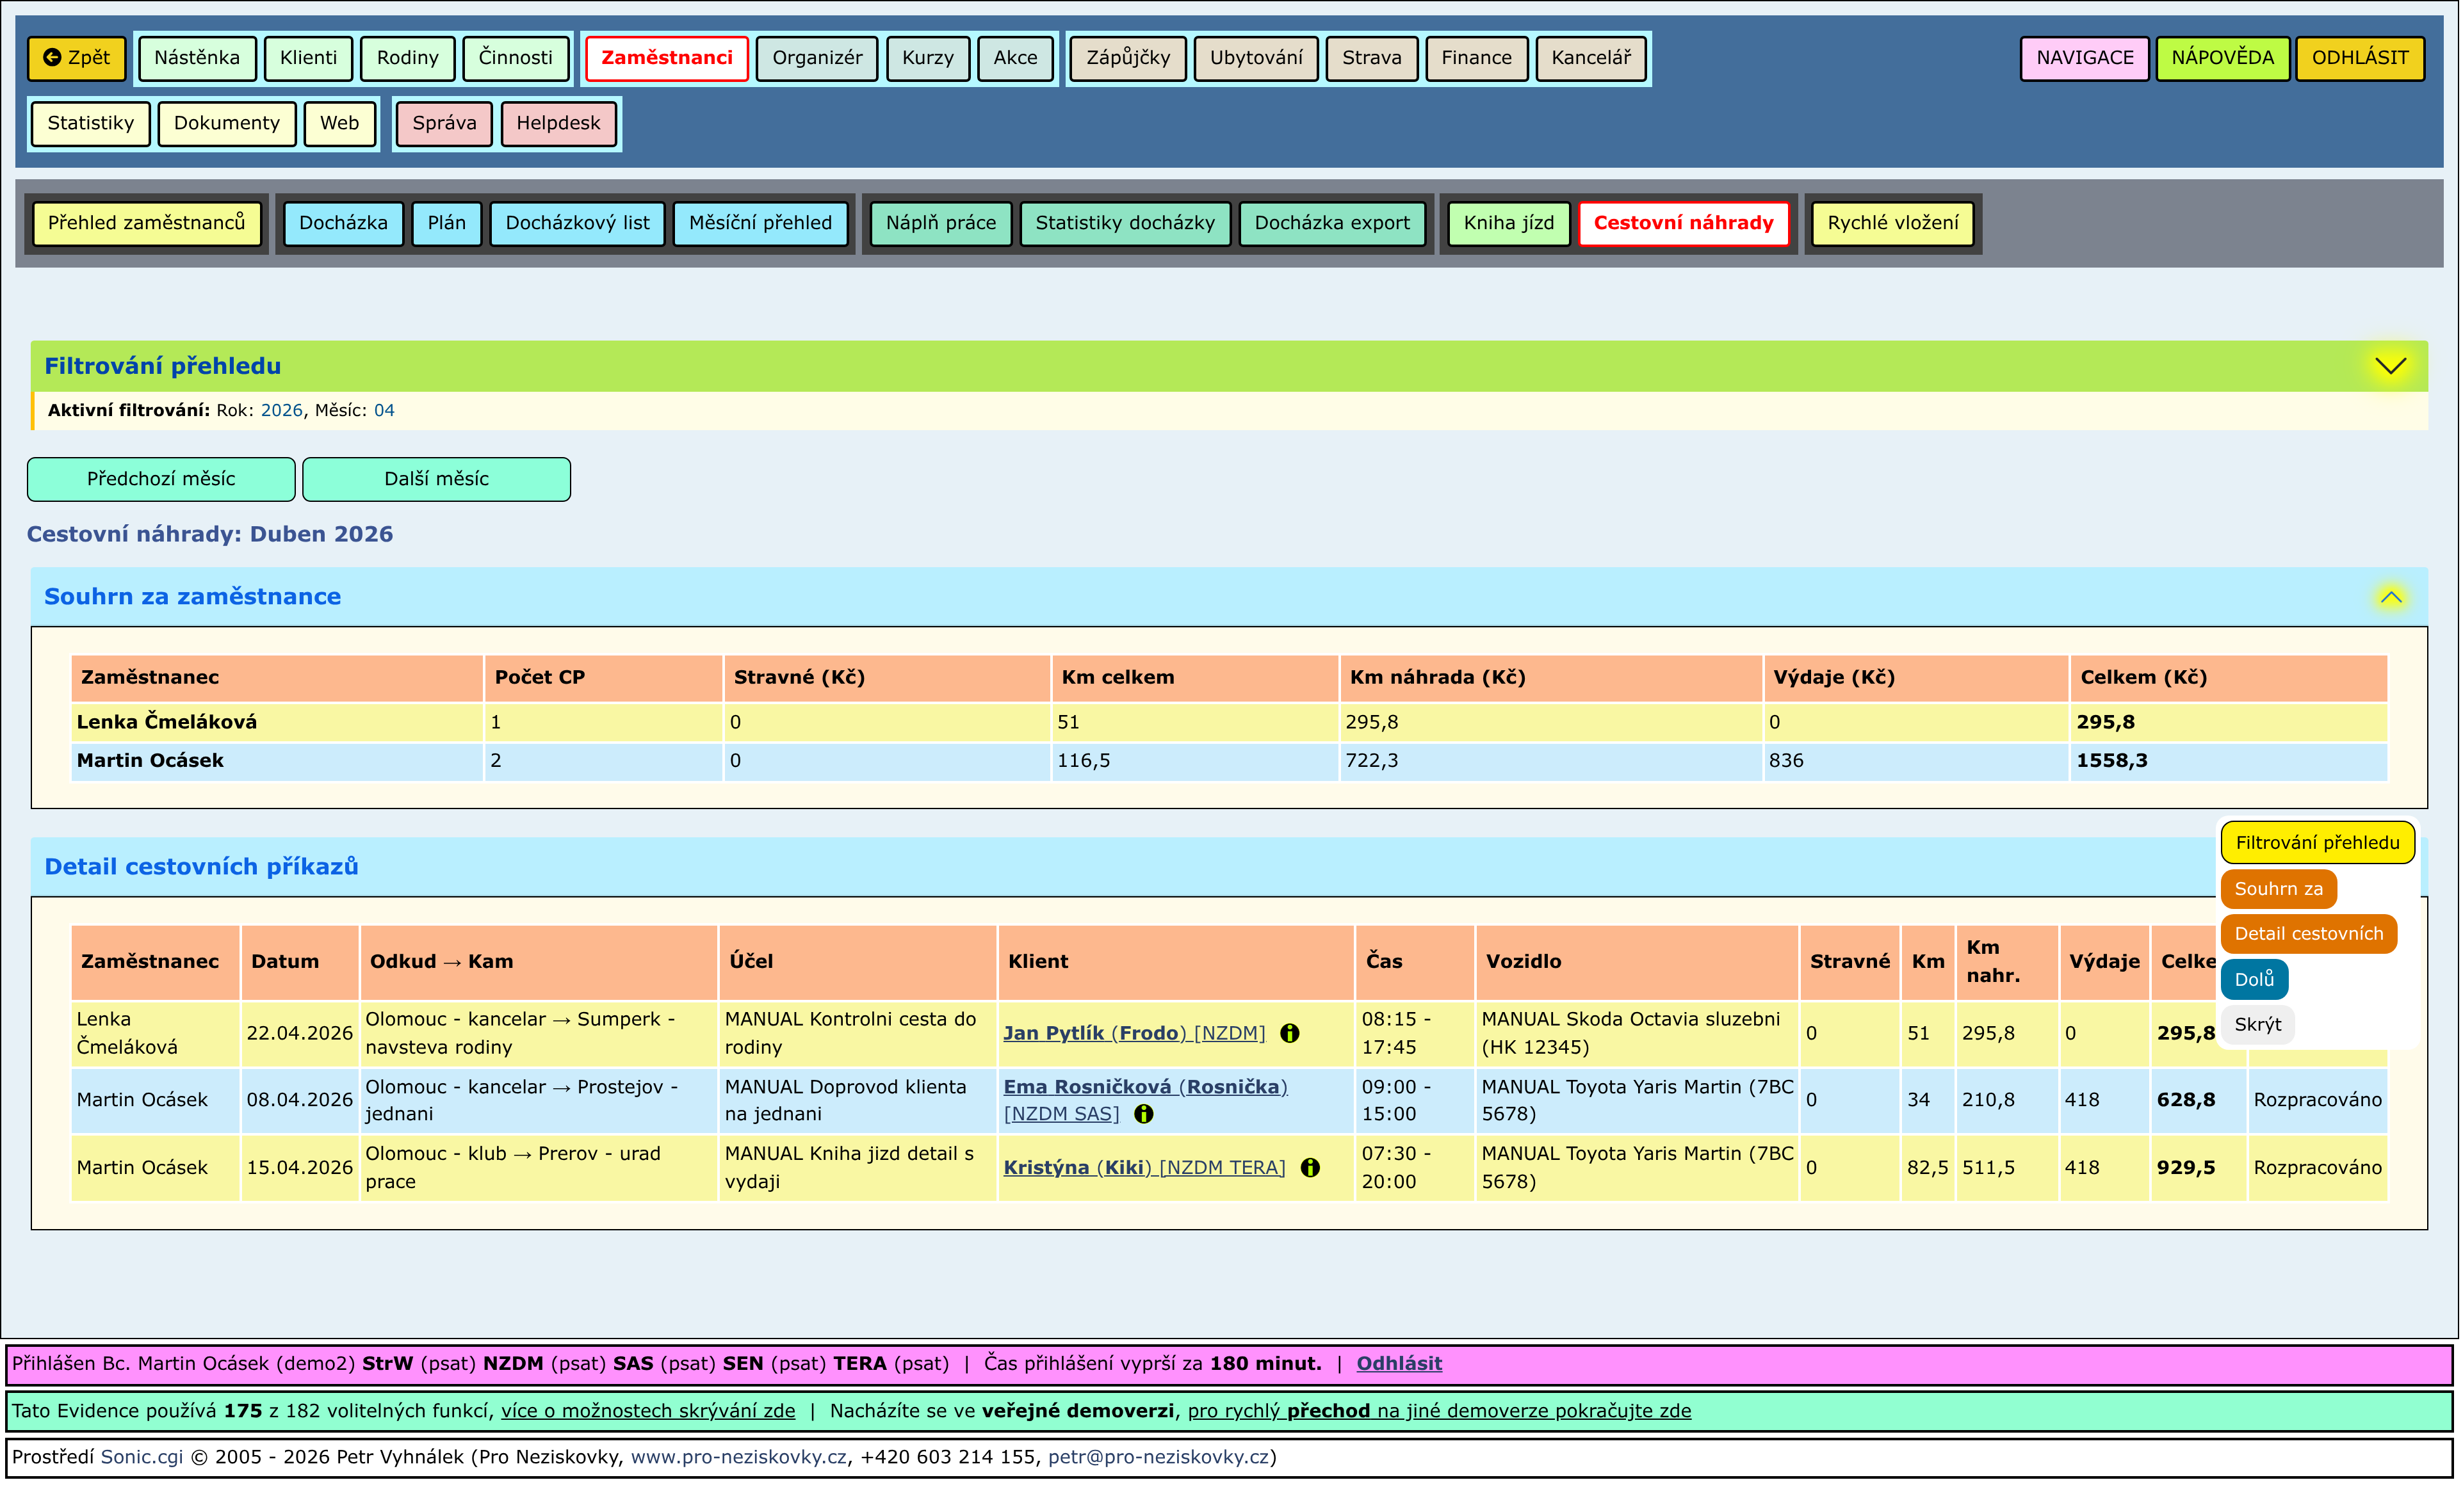The width and height of the screenshot is (2463, 1512).
Task: Open Kniha jízd tab
Action: coord(1508,223)
